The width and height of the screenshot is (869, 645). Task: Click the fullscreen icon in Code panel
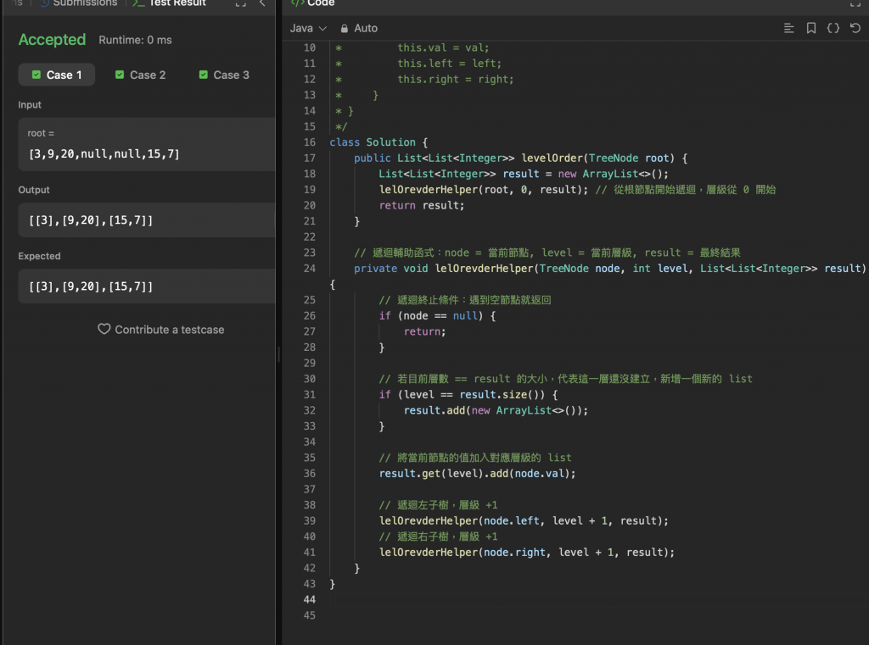point(855,3)
